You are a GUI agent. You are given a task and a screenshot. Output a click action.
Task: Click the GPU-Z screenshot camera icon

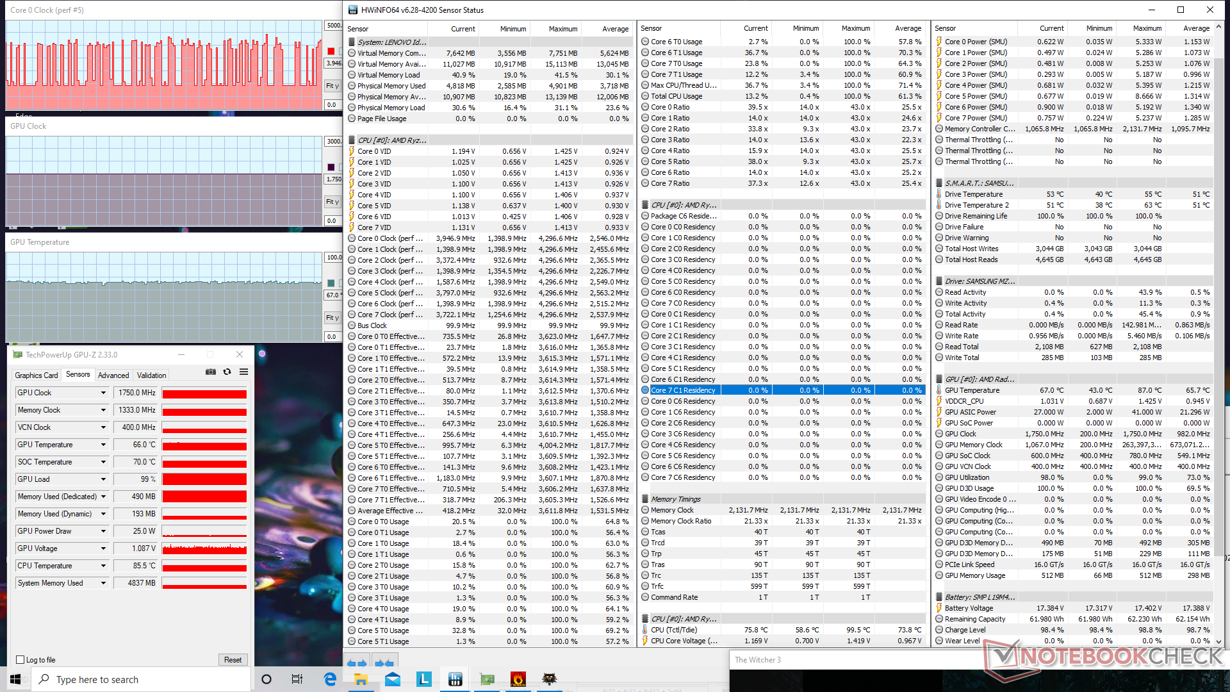click(210, 372)
